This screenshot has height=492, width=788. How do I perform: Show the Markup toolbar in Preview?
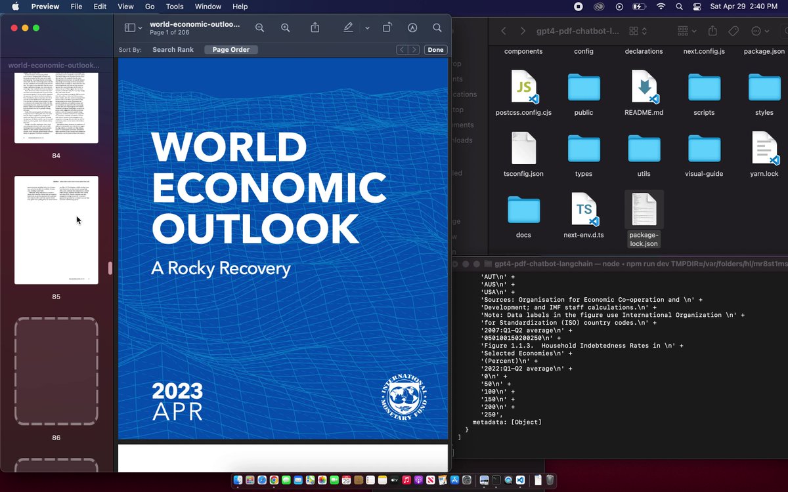[x=412, y=28]
